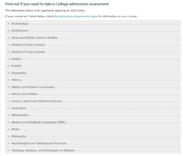Expand Classics (4-year course)
The width and height of the screenshot is (183, 156).
click(93, 52)
